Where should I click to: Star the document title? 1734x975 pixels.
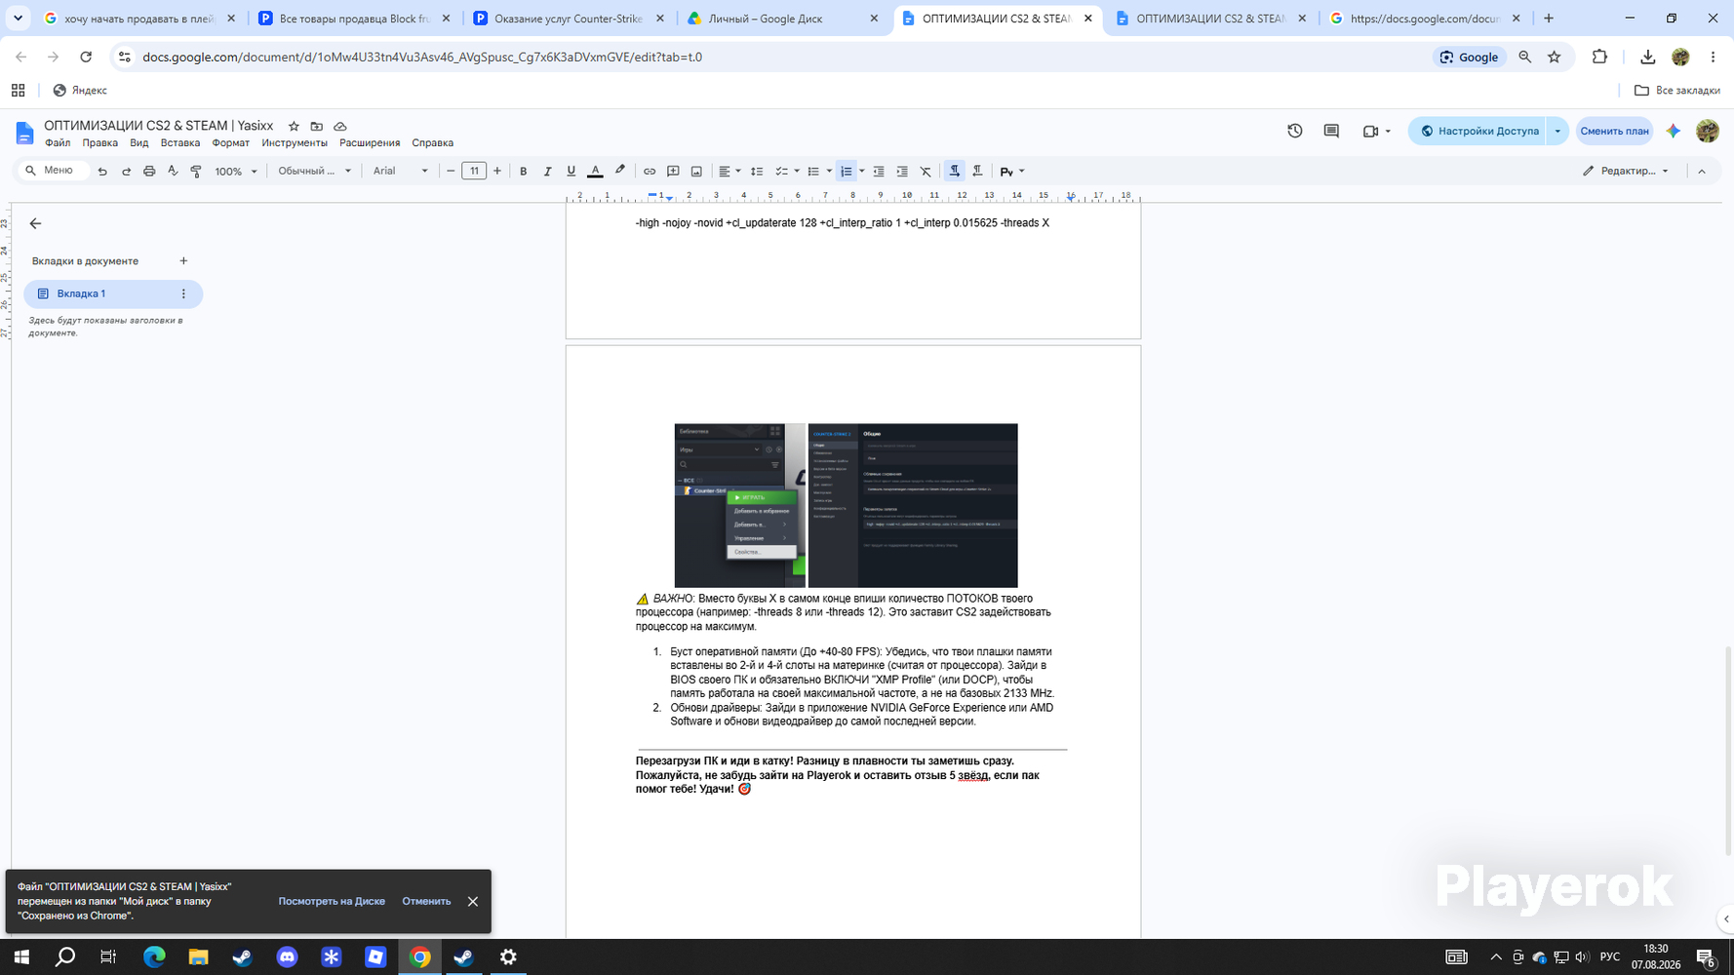pyautogui.click(x=294, y=127)
